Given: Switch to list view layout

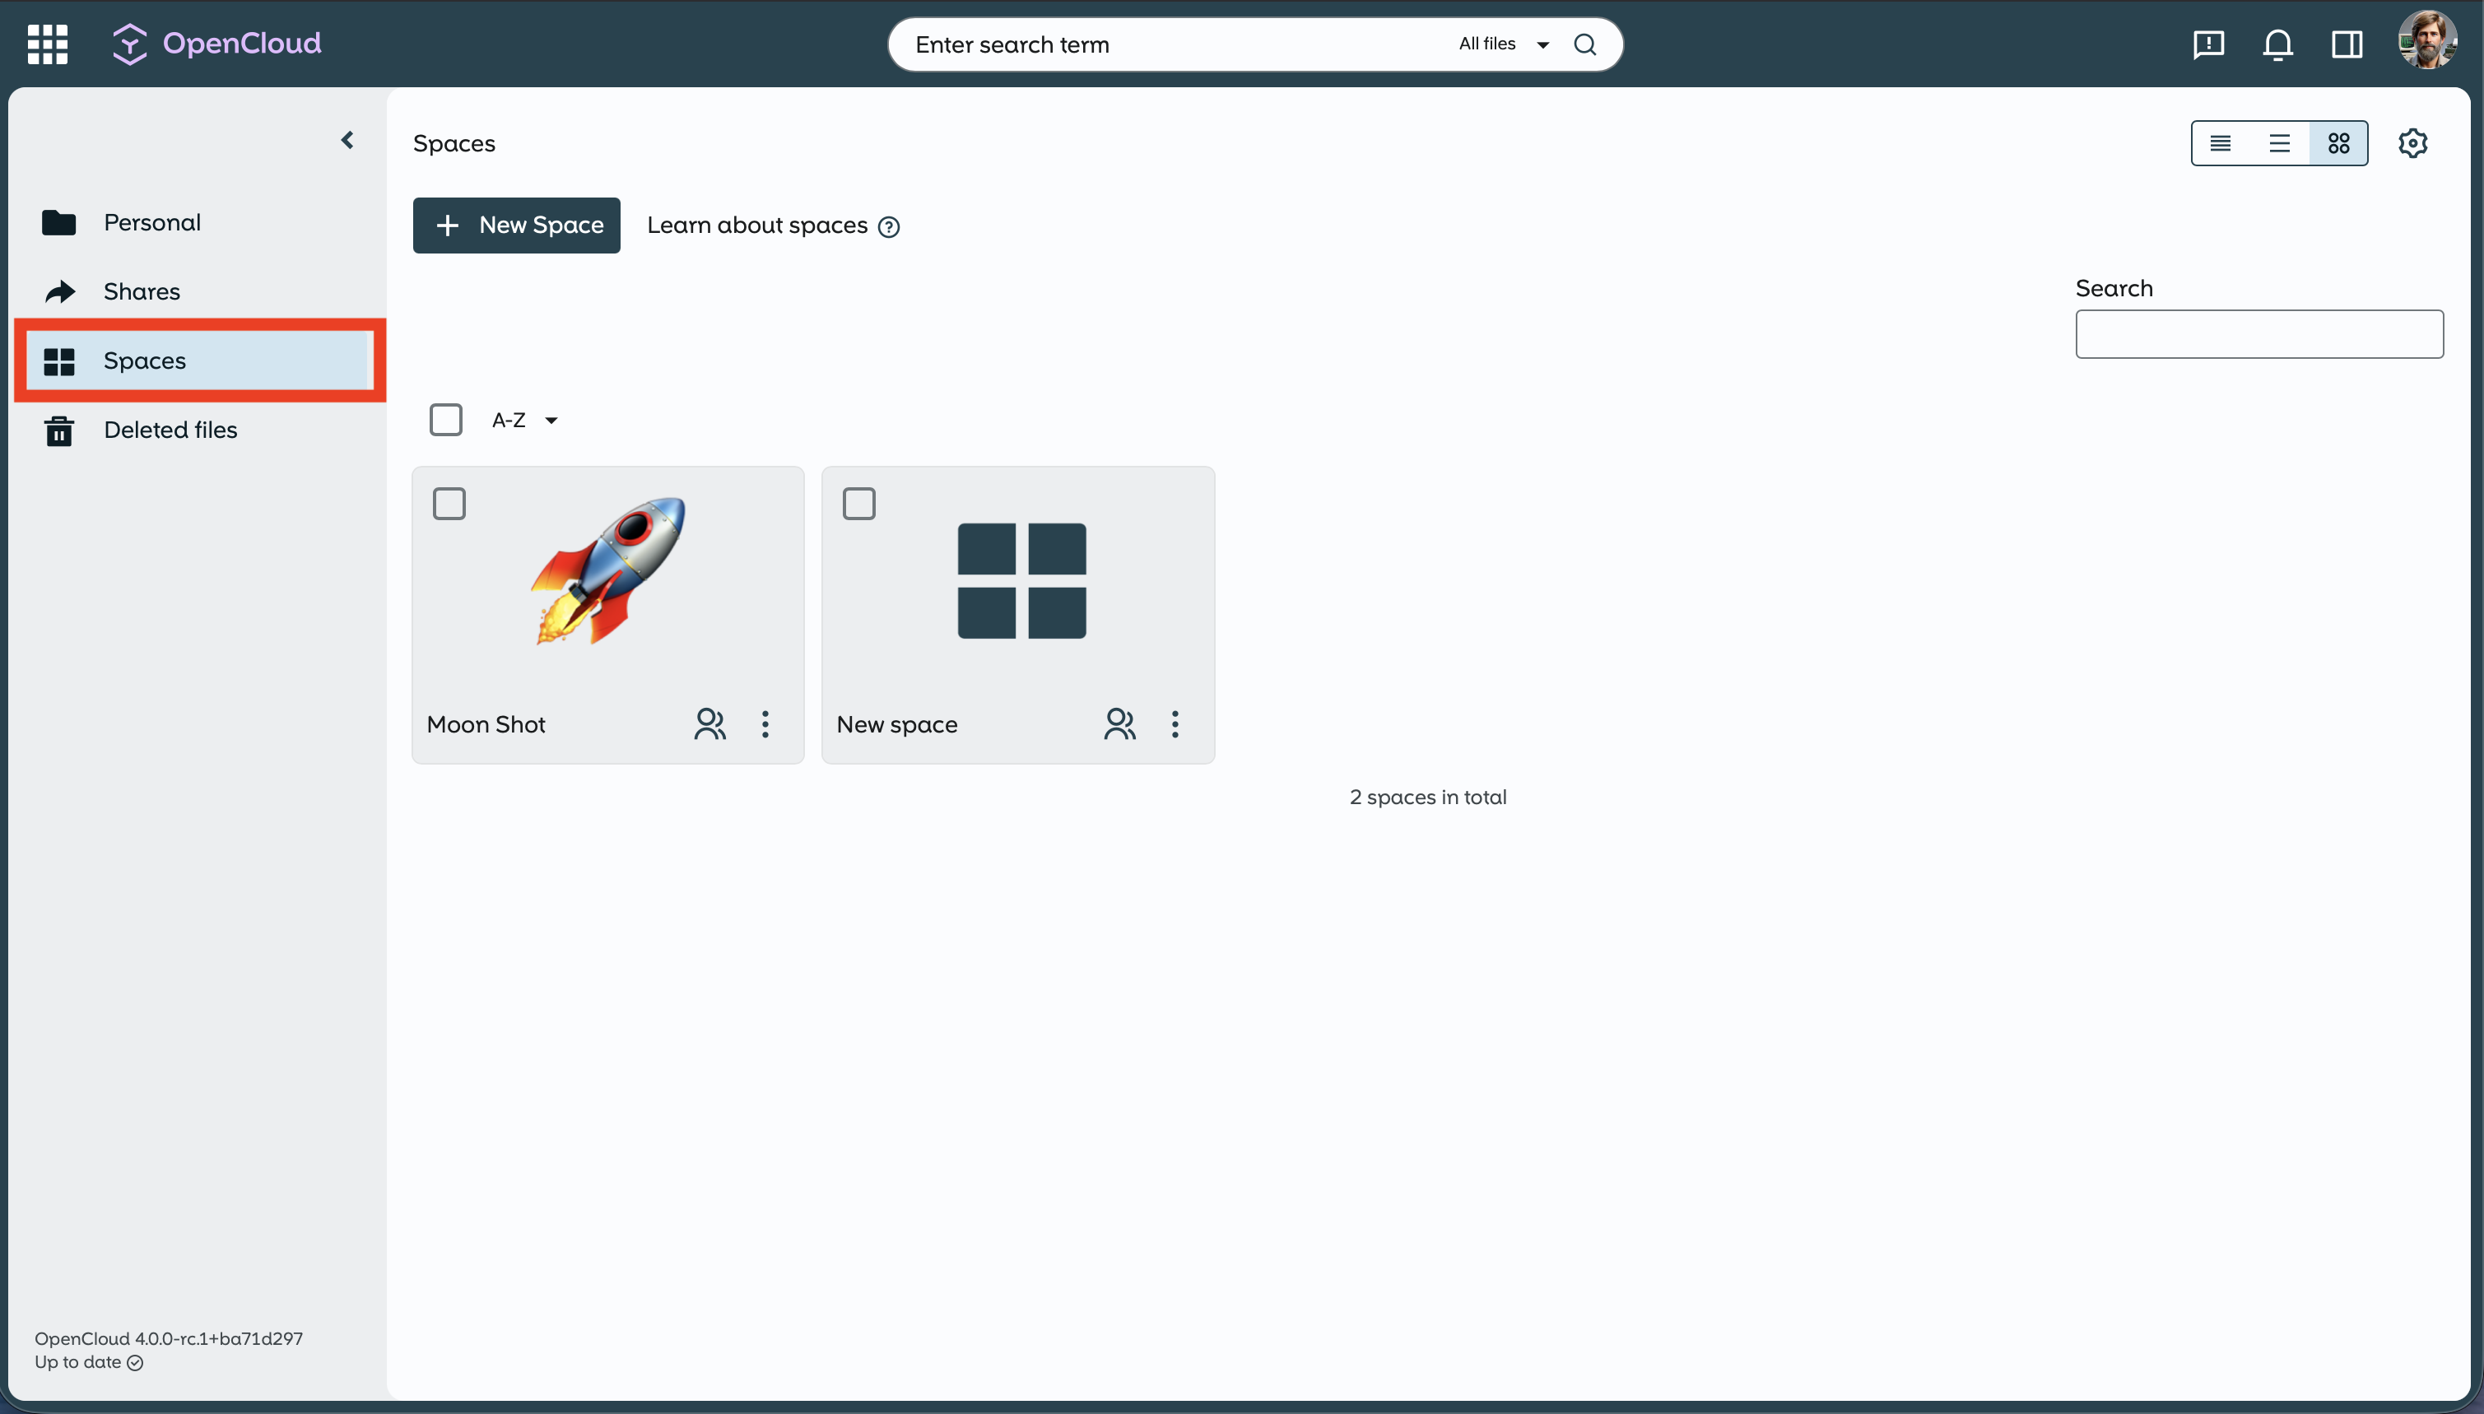Looking at the screenshot, I should 2280,142.
